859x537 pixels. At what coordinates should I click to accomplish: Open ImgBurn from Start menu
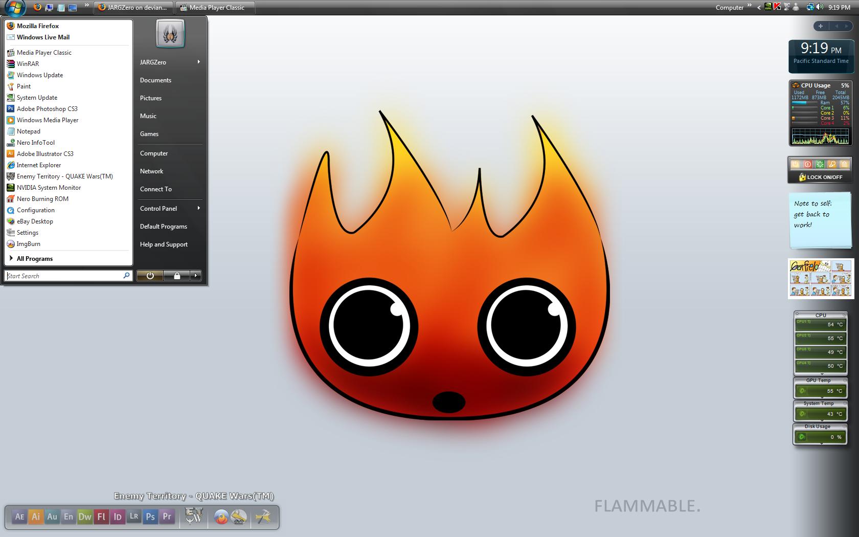click(68, 244)
